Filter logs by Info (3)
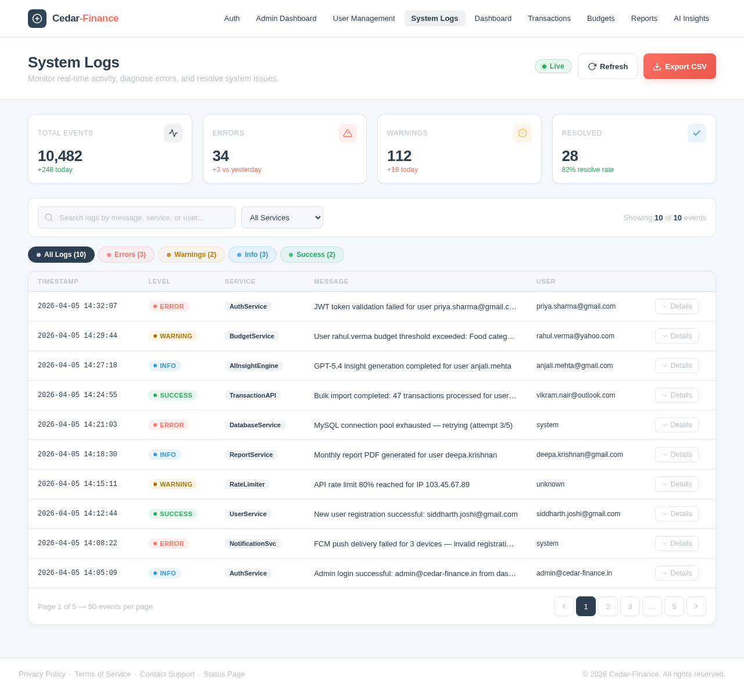Viewport: 744px width, 690px height. coord(252,255)
